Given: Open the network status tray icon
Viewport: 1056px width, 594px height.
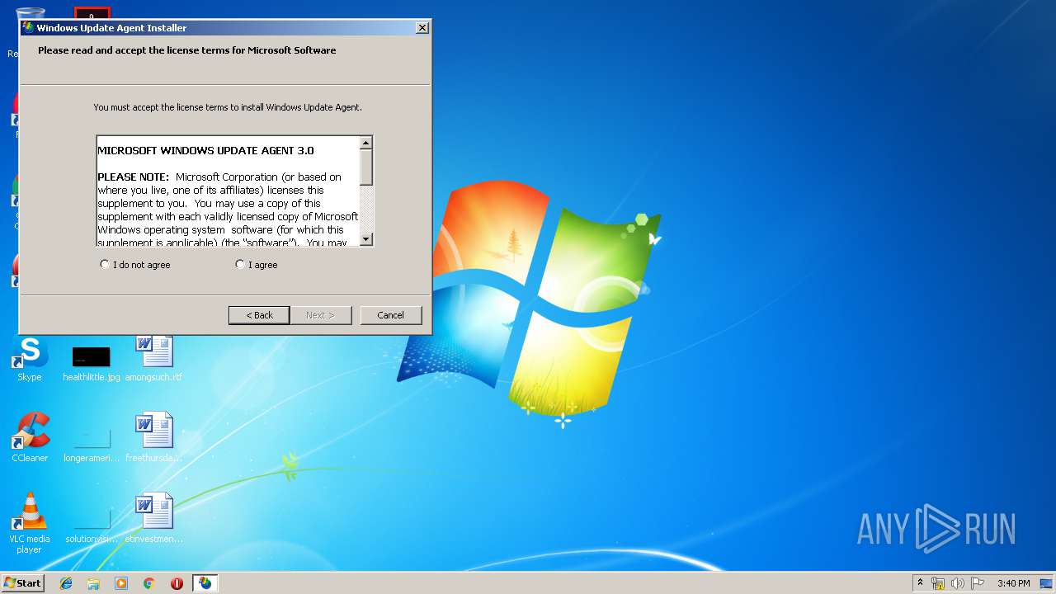Looking at the screenshot, I should click(938, 583).
